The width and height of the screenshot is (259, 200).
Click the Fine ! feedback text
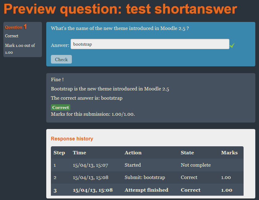click(x=57, y=80)
